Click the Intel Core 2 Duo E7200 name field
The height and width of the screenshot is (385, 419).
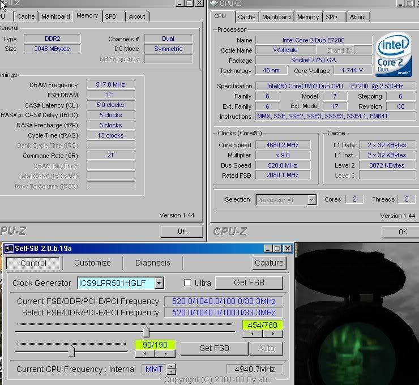tap(314, 40)
